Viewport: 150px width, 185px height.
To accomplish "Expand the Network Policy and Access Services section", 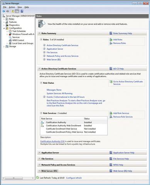I will coord(39,165).
